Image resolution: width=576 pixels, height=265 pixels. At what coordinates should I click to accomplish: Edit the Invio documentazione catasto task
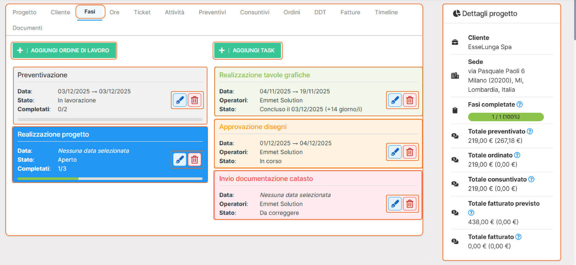(395, 204)
